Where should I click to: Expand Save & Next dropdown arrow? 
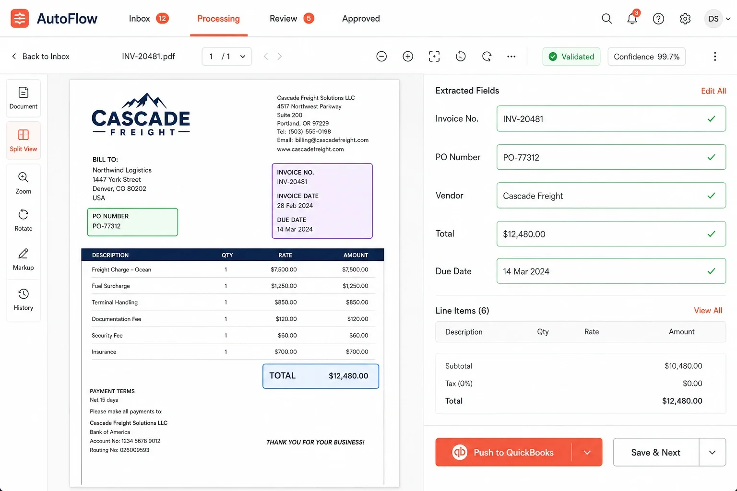[713, 452]
